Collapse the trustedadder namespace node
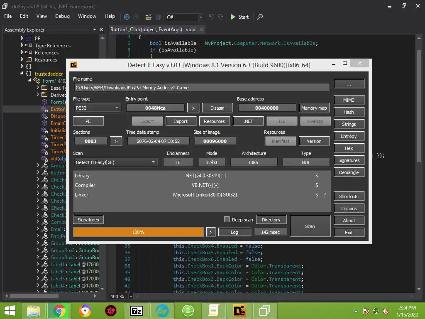The width and height of the screenshot is (425, 319). click(x=22, y=73)
